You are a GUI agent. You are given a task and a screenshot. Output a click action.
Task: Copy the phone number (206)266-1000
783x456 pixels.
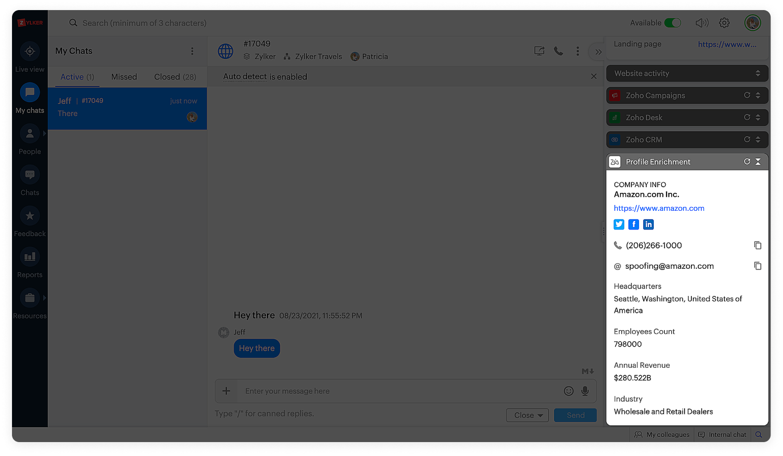coord(758,245)
